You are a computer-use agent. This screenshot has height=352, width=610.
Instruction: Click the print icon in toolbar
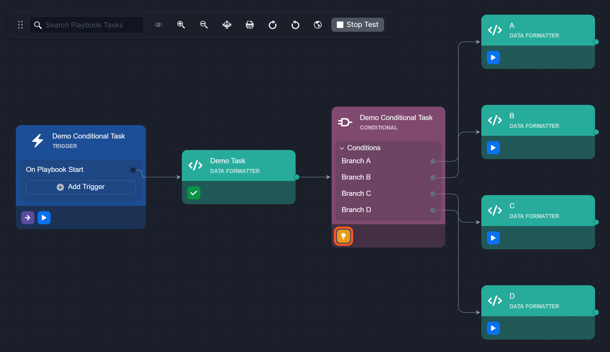pyautogui.click(x=249, y=25)
